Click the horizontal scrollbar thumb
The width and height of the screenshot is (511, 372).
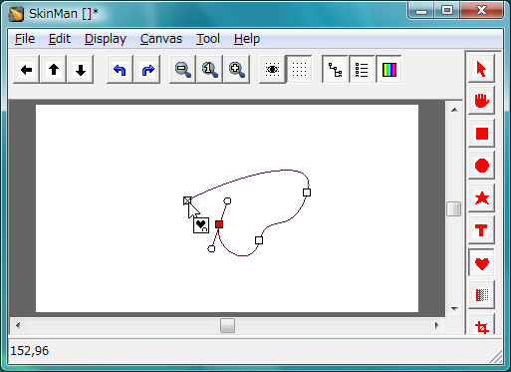pyautogui.click(x=227, y=325)
